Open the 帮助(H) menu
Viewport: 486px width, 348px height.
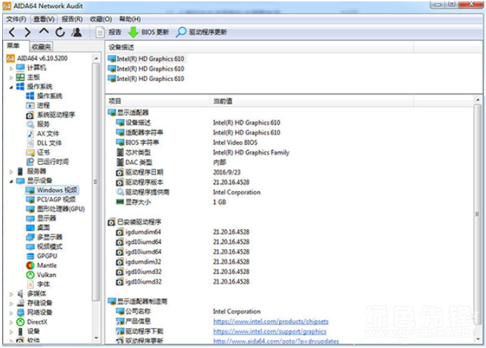(x=130, y=19)
